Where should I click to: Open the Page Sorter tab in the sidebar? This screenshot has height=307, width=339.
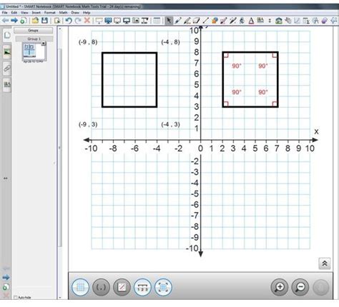click(7, 35)
